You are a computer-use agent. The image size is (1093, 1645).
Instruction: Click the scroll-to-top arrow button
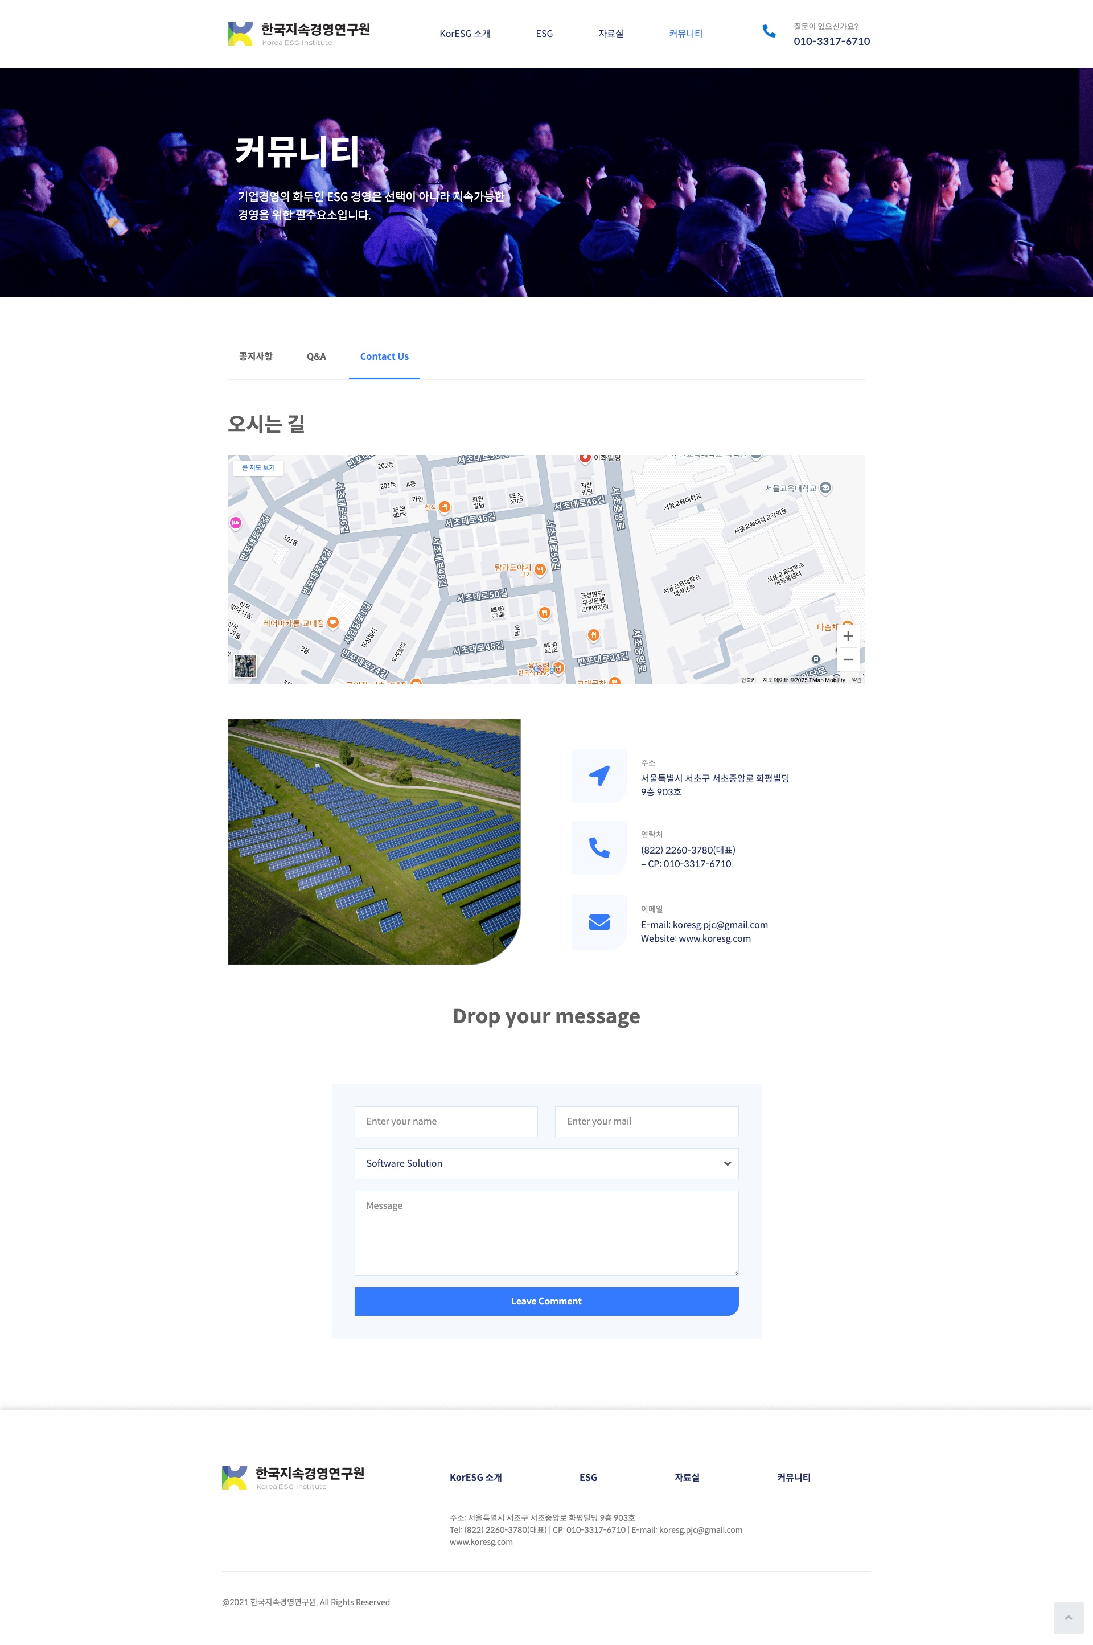1068,1618
